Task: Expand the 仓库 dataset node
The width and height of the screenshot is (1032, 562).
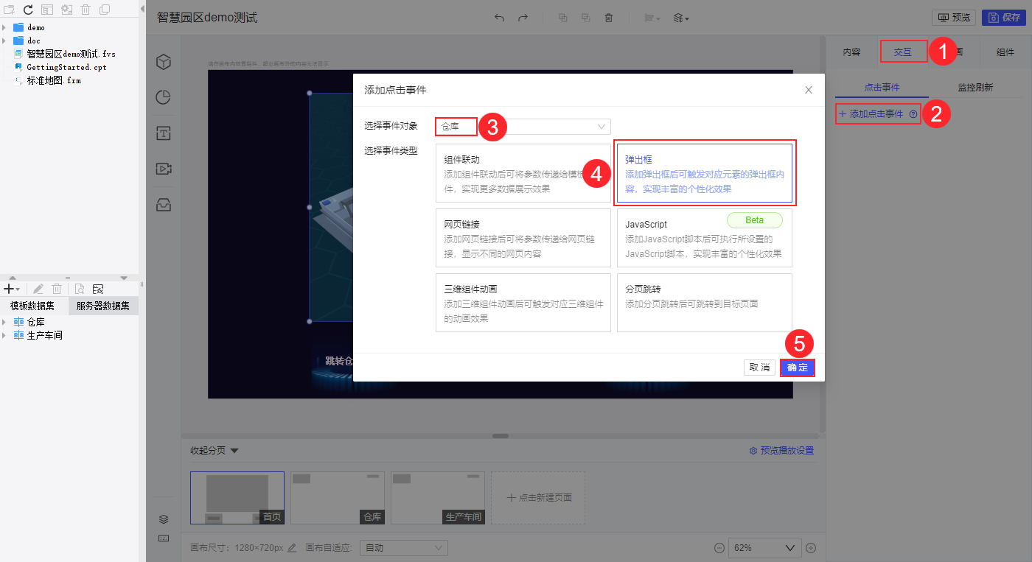Action: pyautogui.click(x=4, y=322)
